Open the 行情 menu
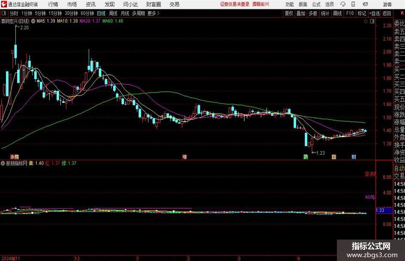 click(x=53, y=4)
